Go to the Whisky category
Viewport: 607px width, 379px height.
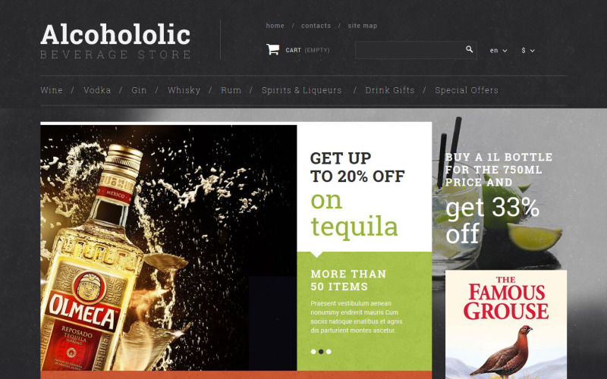coord(184,90)
